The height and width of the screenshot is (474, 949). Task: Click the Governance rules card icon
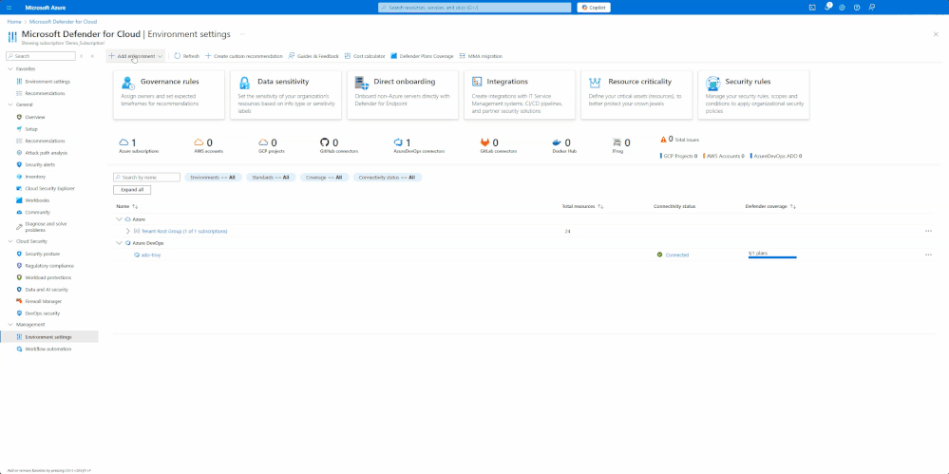(x=127, y=83)
